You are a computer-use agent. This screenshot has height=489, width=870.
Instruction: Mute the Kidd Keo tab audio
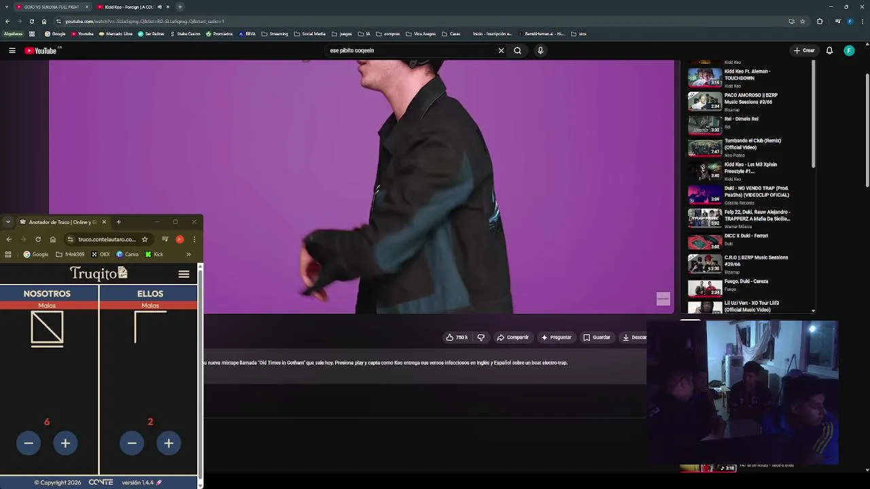pyautogui.click(x=160, y=7)
